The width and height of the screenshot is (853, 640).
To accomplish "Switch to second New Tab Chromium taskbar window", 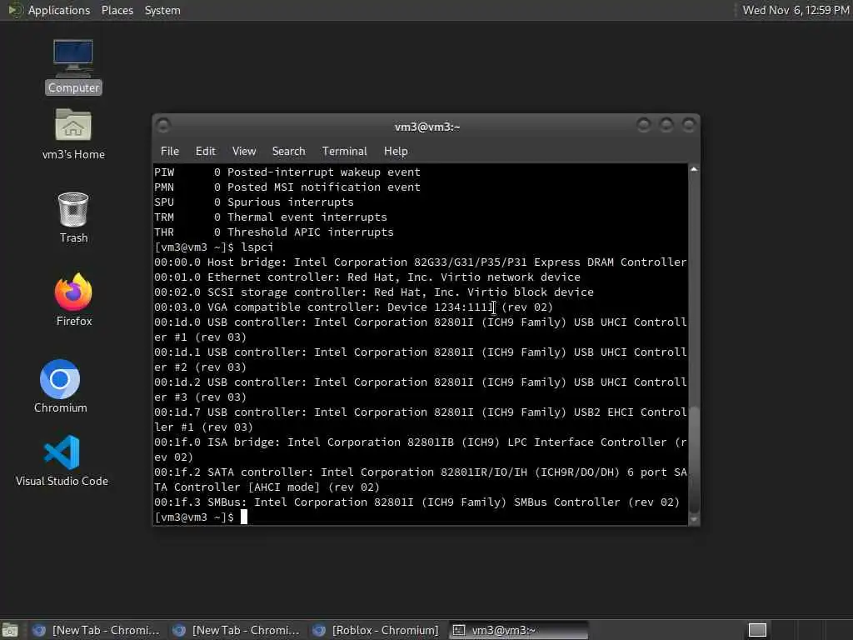I will pos(236,630).
